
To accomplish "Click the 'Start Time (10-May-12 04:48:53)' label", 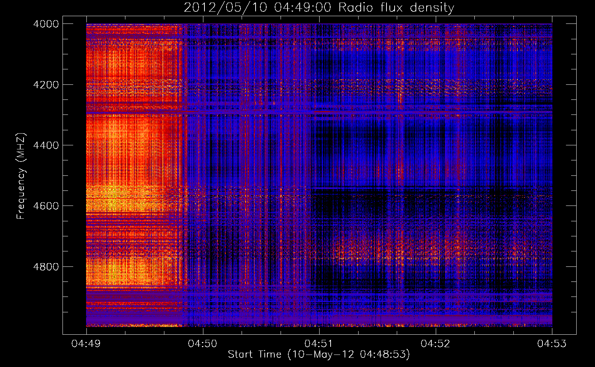I will (319, 355).
